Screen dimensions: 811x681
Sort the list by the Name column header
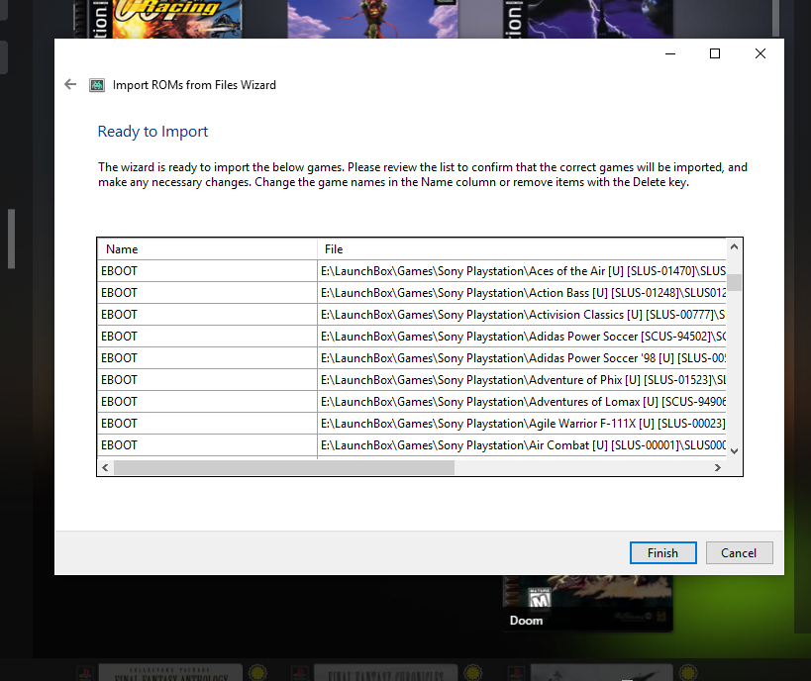pos(207,249)
